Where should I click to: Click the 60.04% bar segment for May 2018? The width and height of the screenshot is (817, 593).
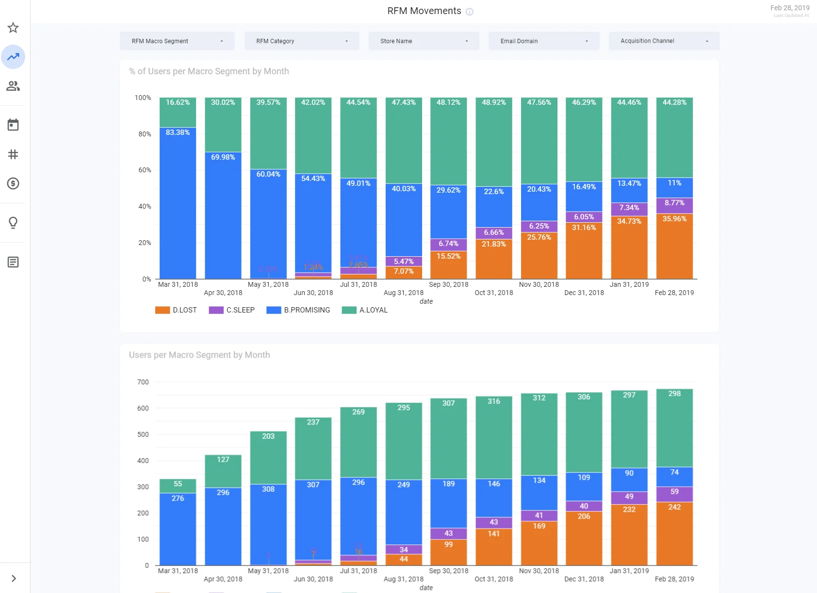click(x=268, y=224)
